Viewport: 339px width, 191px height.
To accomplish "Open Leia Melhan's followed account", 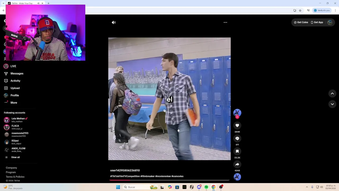I will click(16, 120).
